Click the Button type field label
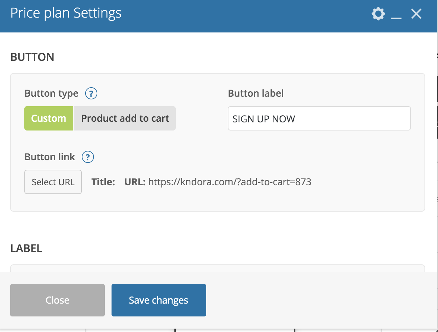Viewport: 438px width, 332px height. (x=51, y=93)
